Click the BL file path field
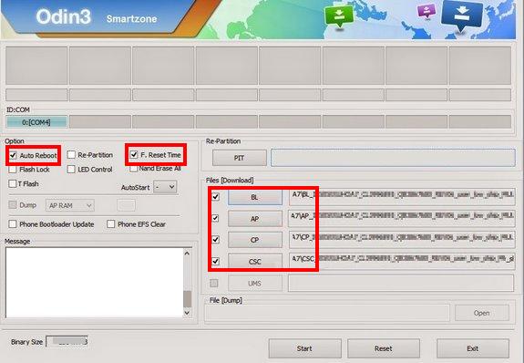This screenshot has width=524, height=363. click(x=402, y=197)
